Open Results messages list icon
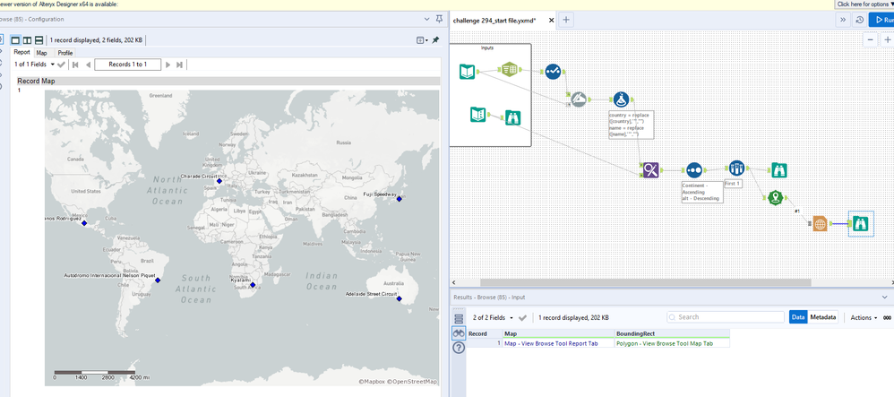Viewport: 894px width, 397px height. click(459, 318)
